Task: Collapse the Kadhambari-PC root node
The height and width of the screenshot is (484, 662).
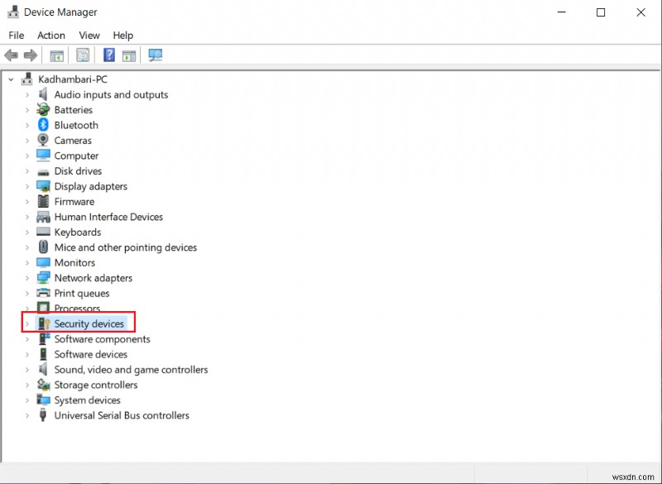Action: pyautogui.click(x=11, y=79)
